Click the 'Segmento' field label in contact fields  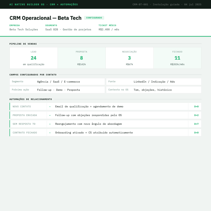coord(17,81)
